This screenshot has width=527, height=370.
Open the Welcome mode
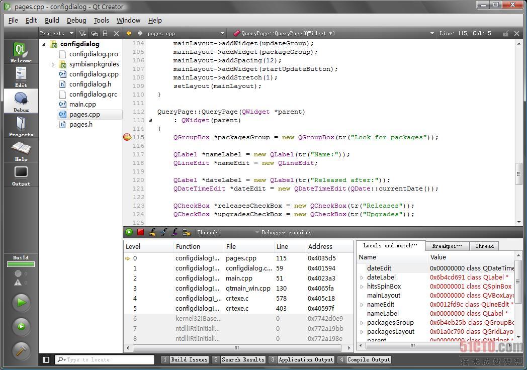pos(21,52)
